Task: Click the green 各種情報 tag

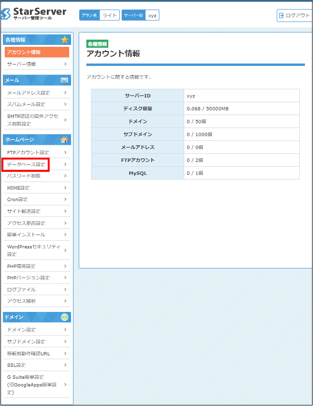Action: coord(97,44)
